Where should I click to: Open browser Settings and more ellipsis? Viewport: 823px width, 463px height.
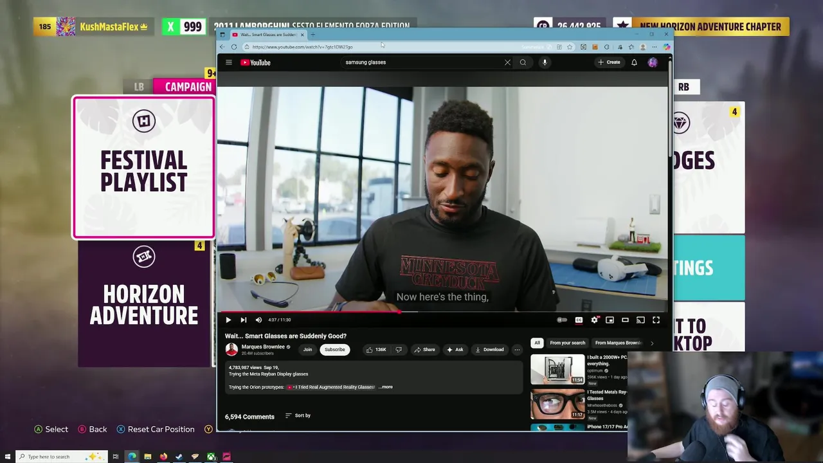pyautogui.click(x=655, y=47)
